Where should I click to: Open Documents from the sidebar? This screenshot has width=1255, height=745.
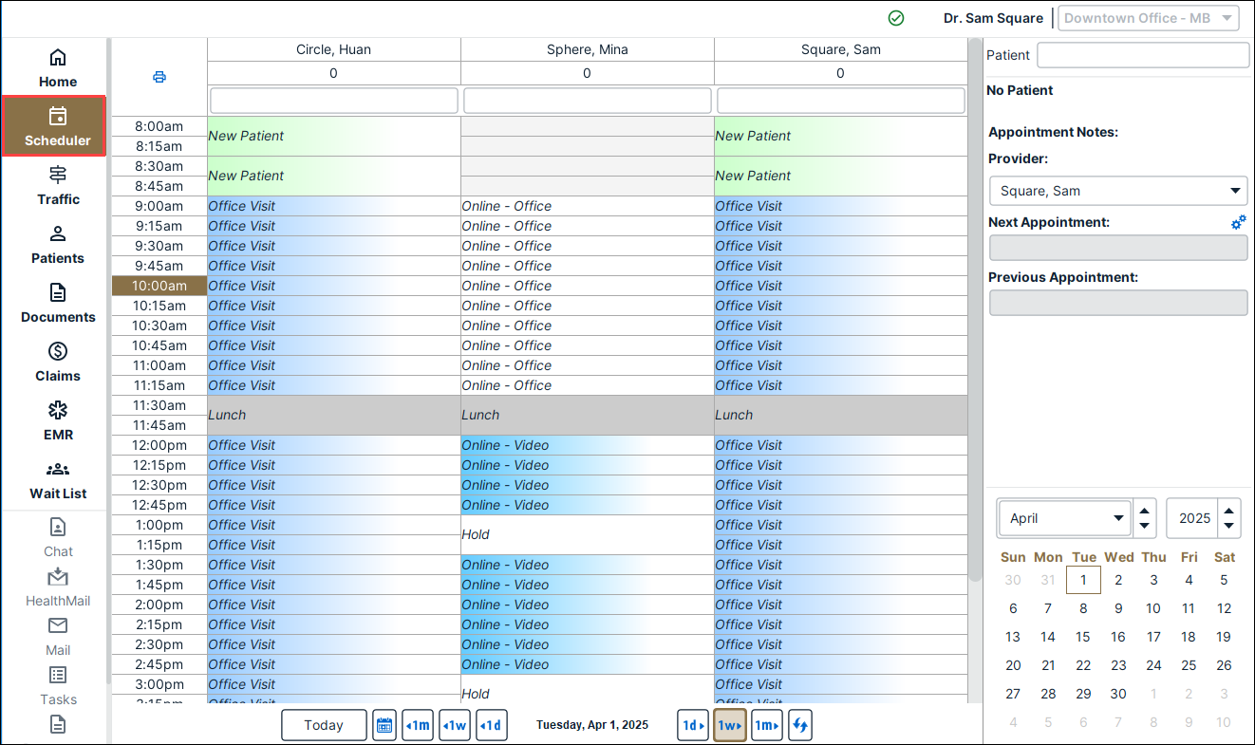57,304
